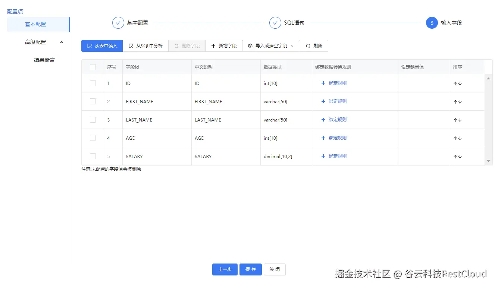Go to step 基本配置 checkmark icon
Screen dimensions: 495x287
[118, 23]
